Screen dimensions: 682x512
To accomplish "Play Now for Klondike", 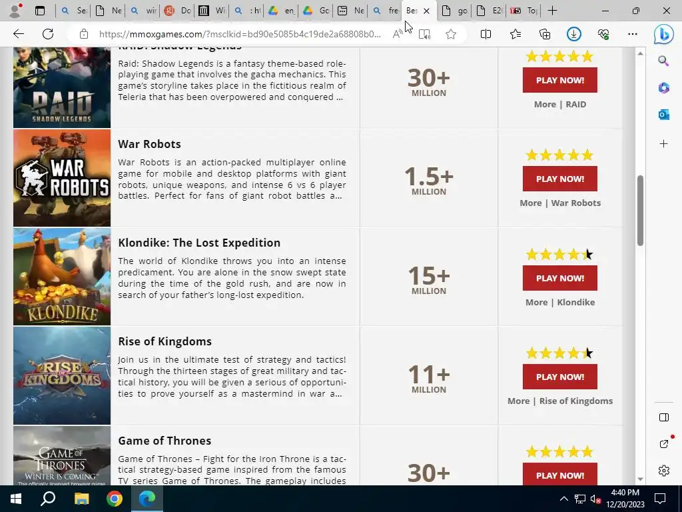I will 559,278.
